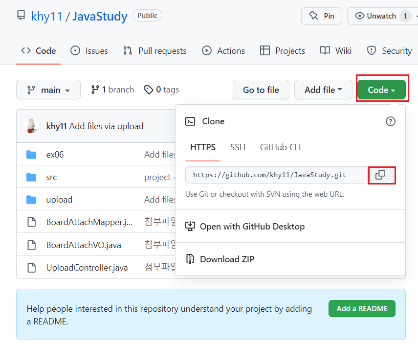Pin this repository with the Pin button
Image resolution: width=418 pixels, height=345 pixels.
point(322,16)
